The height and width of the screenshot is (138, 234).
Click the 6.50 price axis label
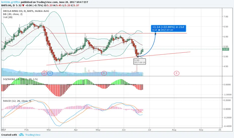[226, 27]
